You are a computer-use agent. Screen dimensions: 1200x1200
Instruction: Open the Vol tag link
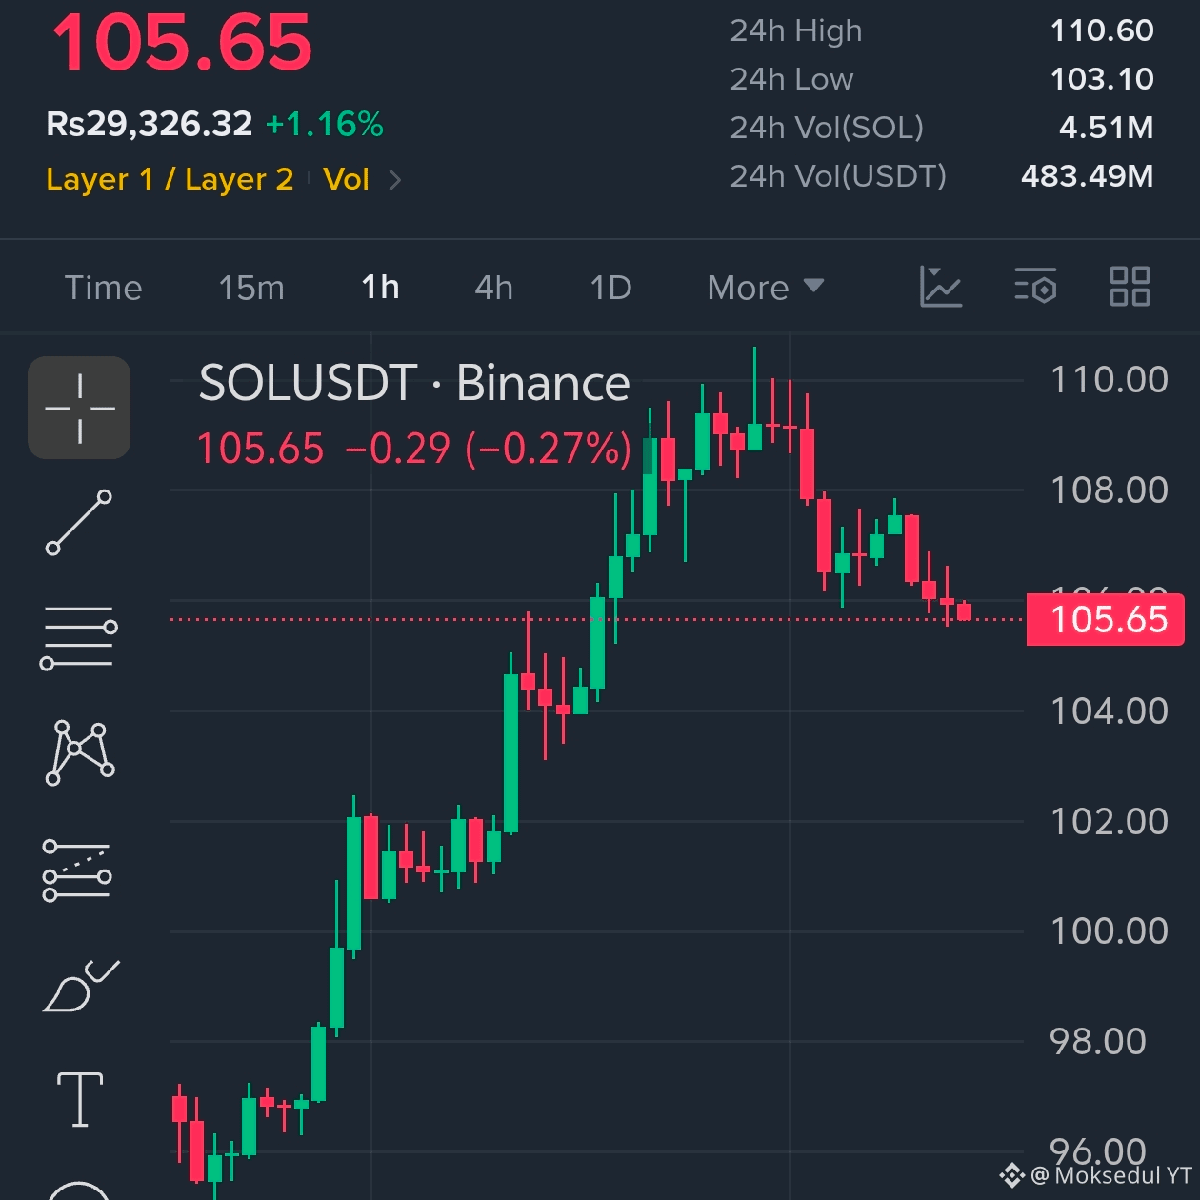pos(346,179)
